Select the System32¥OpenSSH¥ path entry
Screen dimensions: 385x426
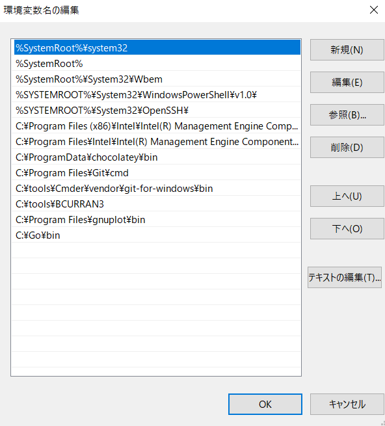pyautogui.click(x=157, y=111)
